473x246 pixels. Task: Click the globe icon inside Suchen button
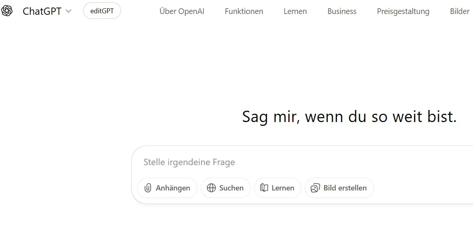tap(211, 188)
